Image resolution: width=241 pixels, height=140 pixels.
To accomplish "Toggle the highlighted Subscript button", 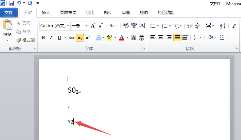I will [x=80, y=38].
